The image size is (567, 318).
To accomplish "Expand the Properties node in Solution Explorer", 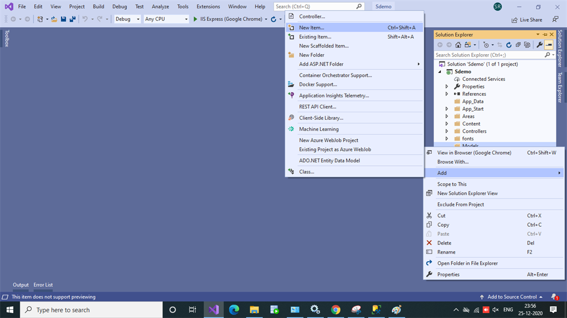I will 447,86.
